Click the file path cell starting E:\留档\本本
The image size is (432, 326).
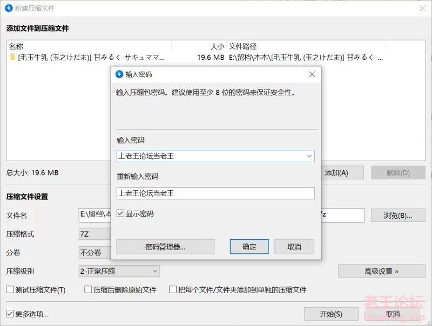click(x=306, y=57)
